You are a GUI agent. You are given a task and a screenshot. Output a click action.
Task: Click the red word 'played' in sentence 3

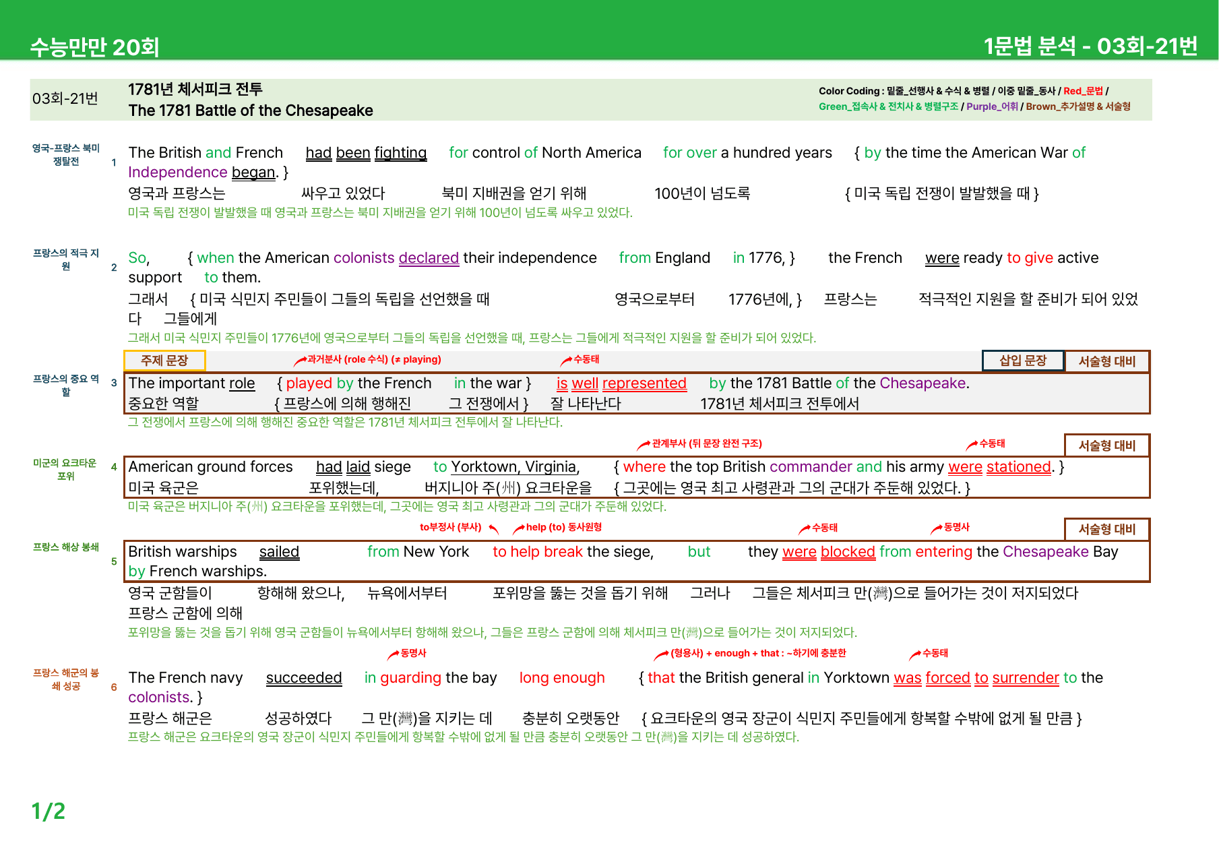pyautogui.click(x=309, y=383)
